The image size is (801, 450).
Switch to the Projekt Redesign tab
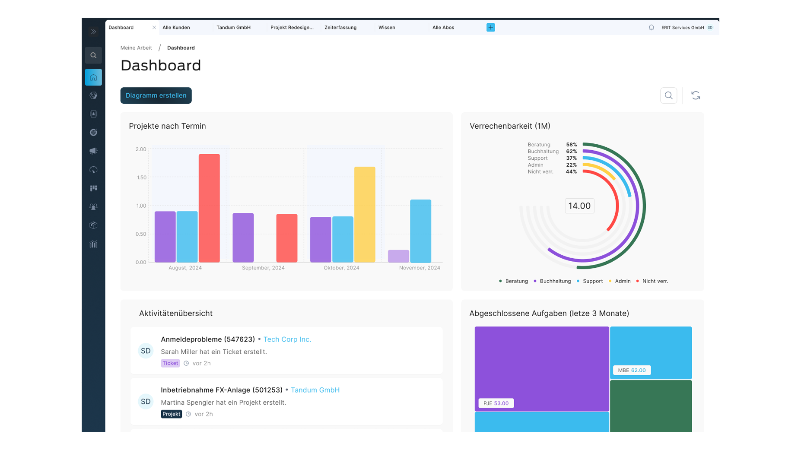pos(294,27)
